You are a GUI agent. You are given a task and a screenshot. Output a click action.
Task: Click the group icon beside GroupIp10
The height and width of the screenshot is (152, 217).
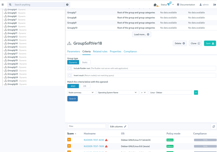(x=6, y=30)
